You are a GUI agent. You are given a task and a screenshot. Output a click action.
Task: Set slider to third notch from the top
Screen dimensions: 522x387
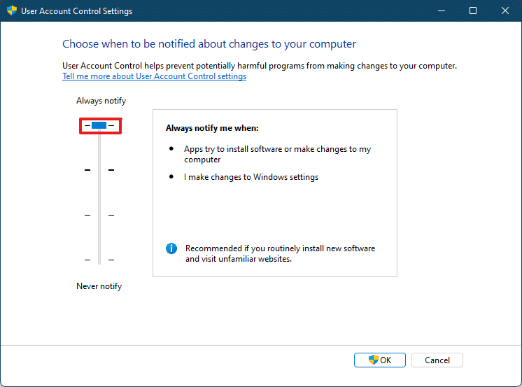coord(99,215)
